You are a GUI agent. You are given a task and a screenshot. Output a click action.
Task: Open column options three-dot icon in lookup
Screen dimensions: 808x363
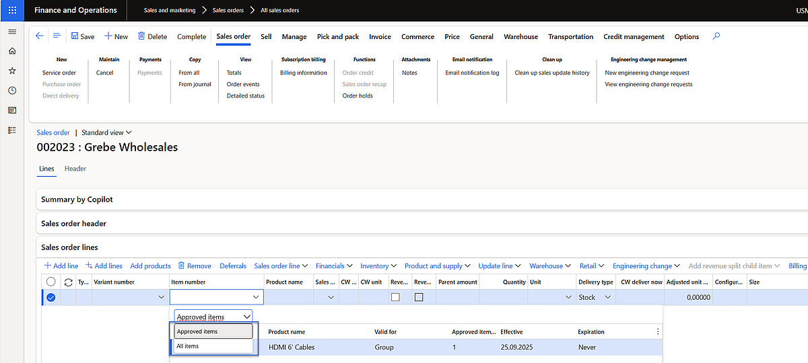(658, 332)
